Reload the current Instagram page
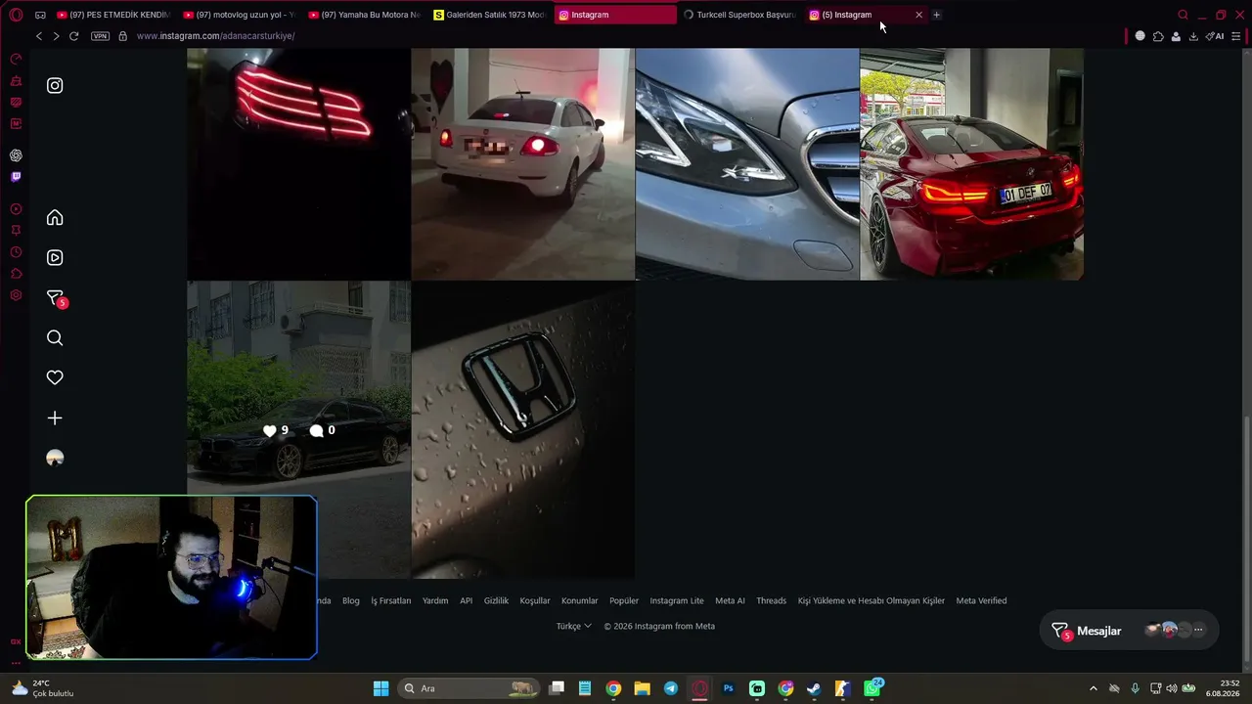This screenshot has height=704, width=1252. 73,36
